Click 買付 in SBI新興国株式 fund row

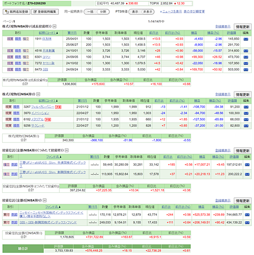coord(7,222)
